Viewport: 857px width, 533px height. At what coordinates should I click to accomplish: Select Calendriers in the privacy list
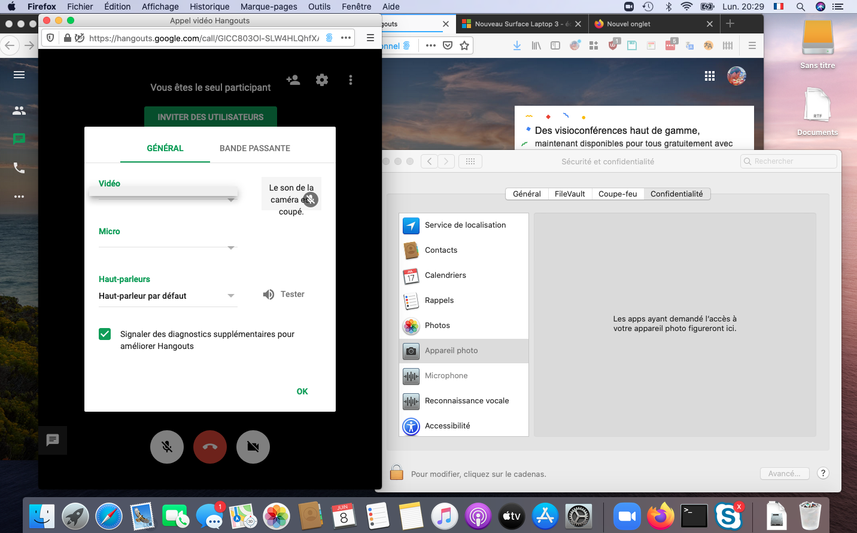[464, 275]
